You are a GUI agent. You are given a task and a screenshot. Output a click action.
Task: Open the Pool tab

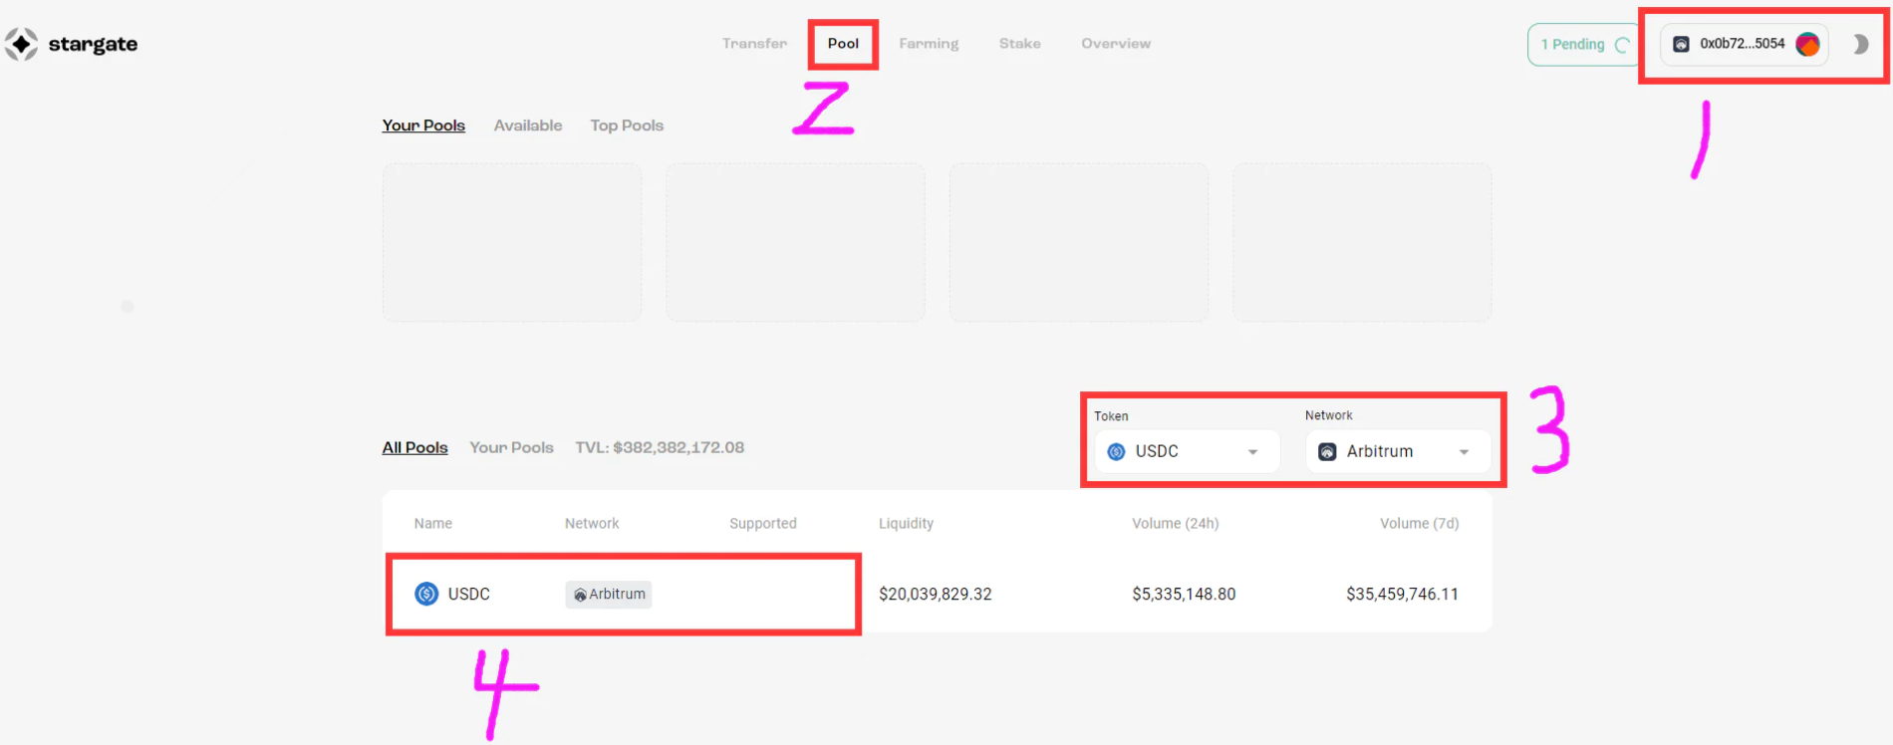(843, 44)
